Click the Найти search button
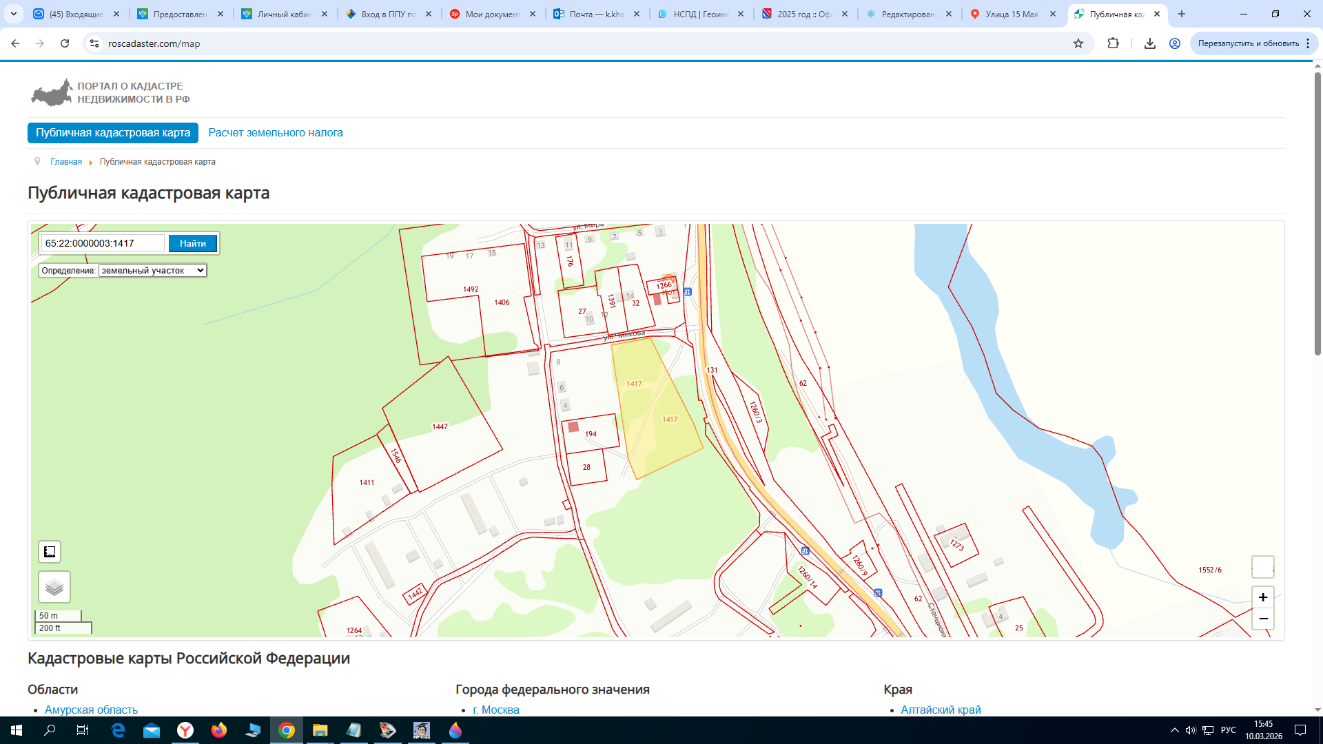 point(193,243)
